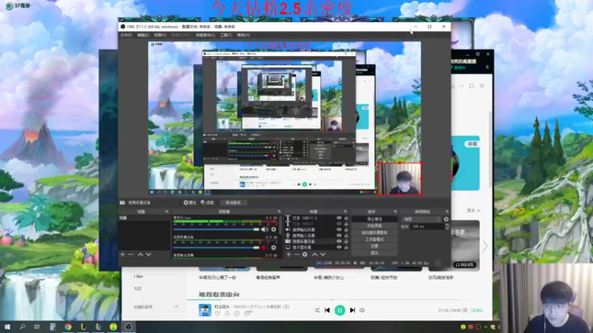The image size is (593, 333).
Task: Open the OBS Help menu (帮助)
Action: coord(243,35)
